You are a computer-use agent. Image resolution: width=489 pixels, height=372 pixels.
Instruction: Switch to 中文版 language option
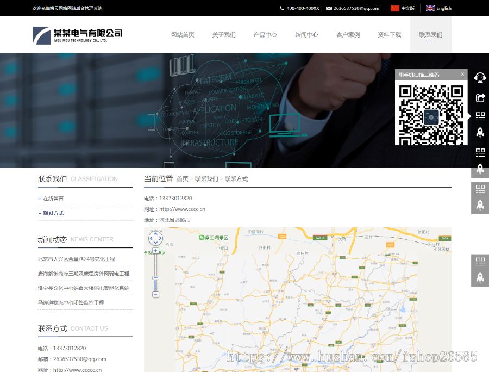[x=407, y=8]
